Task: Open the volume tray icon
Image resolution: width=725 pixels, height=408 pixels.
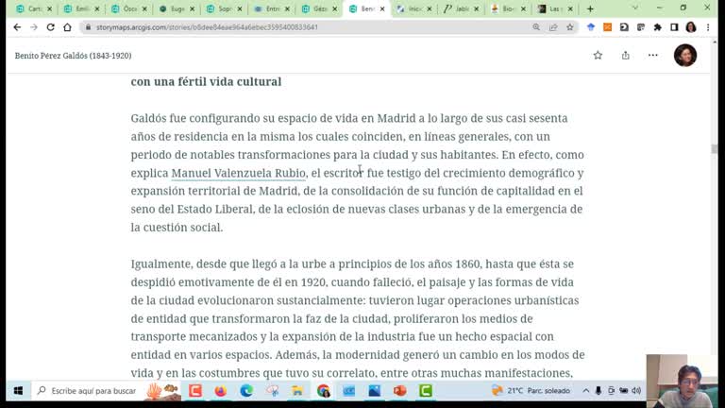Action: tap(636, 391)
